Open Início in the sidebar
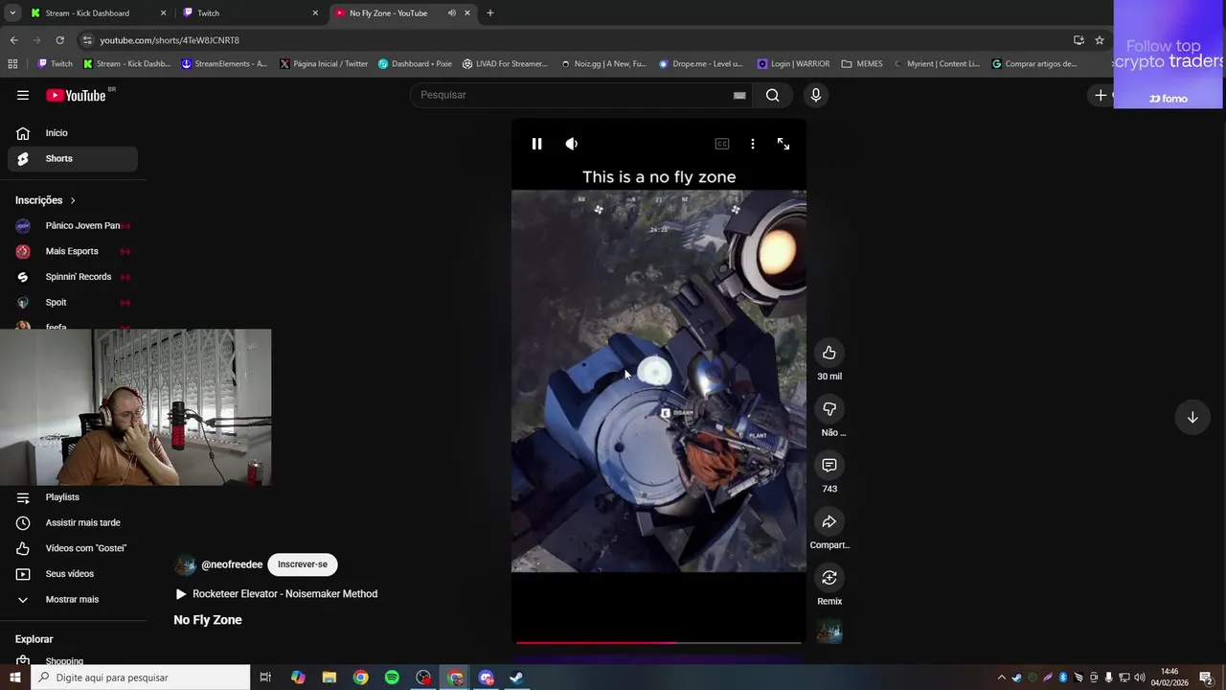Screen dimensions: 1226x690 coord(73,133)
